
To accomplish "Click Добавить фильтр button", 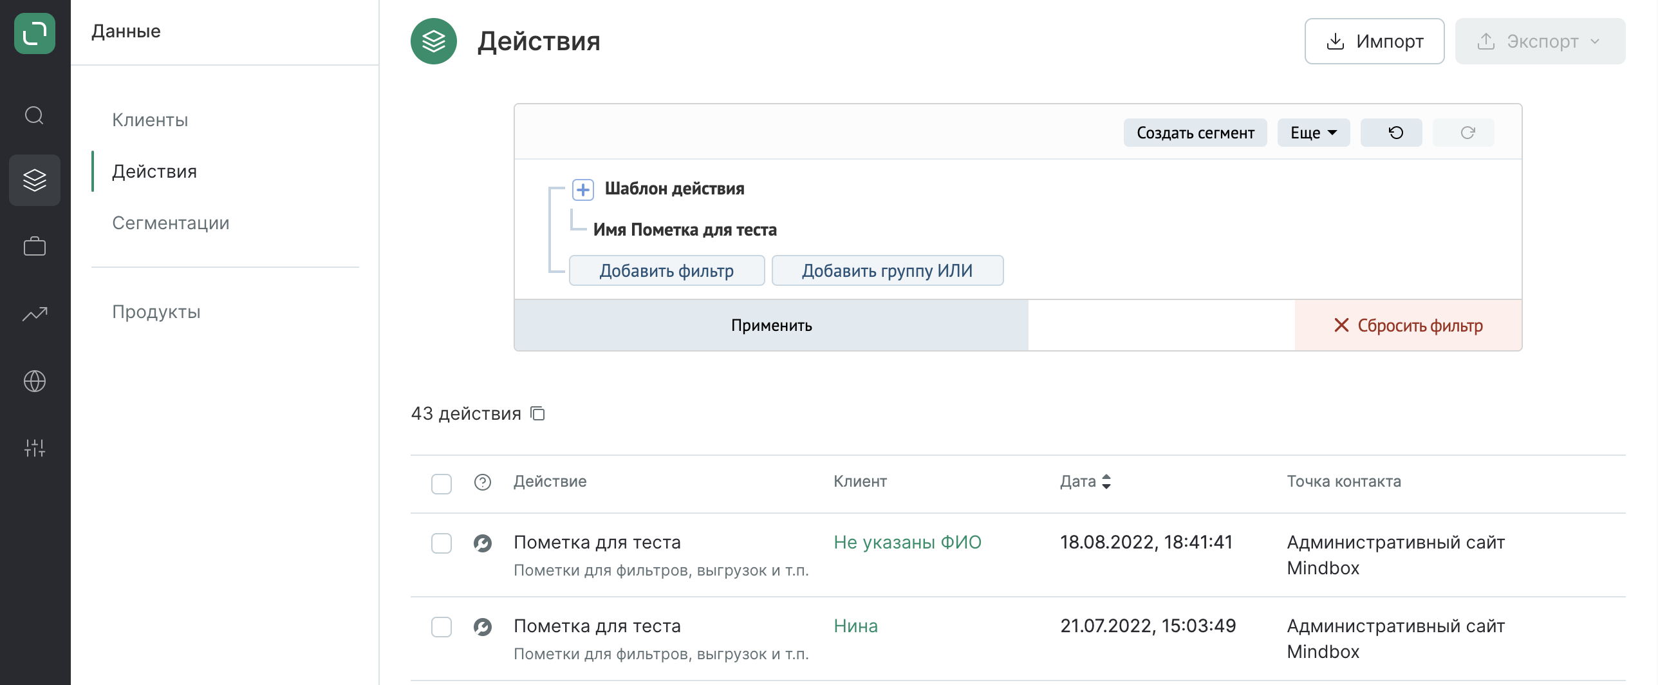I will point(667,270).
